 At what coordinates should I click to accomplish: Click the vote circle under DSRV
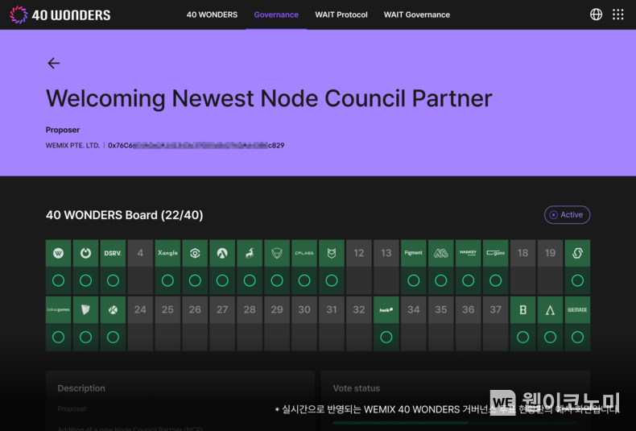[x=113, y=280]
